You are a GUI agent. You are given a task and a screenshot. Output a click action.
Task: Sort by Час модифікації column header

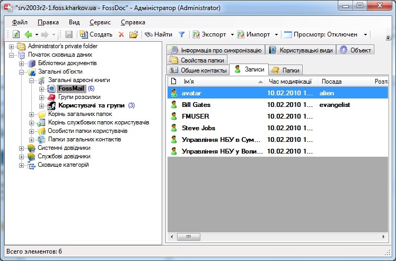pyautogui.click(x=291, y=81)
